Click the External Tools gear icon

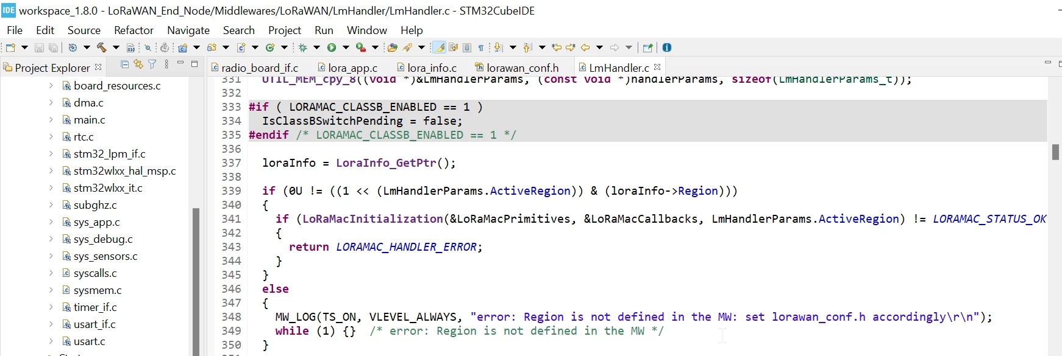point(165,47)
